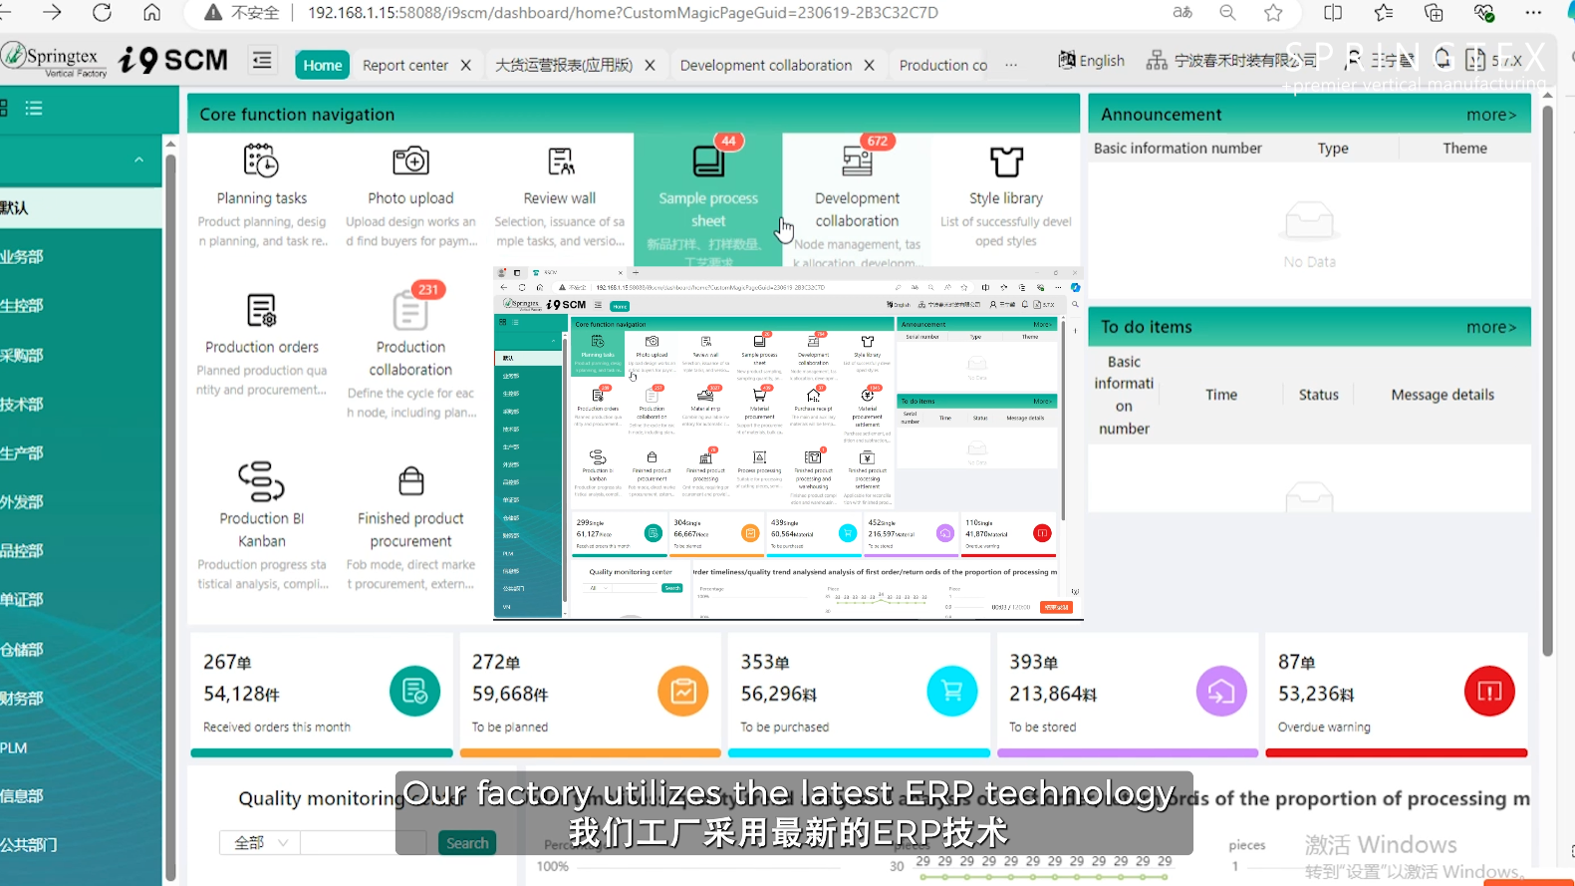Click the browser home icon
Viewport: 1575px width, 886px height.
pyautogui.click(x=151, y=13)
